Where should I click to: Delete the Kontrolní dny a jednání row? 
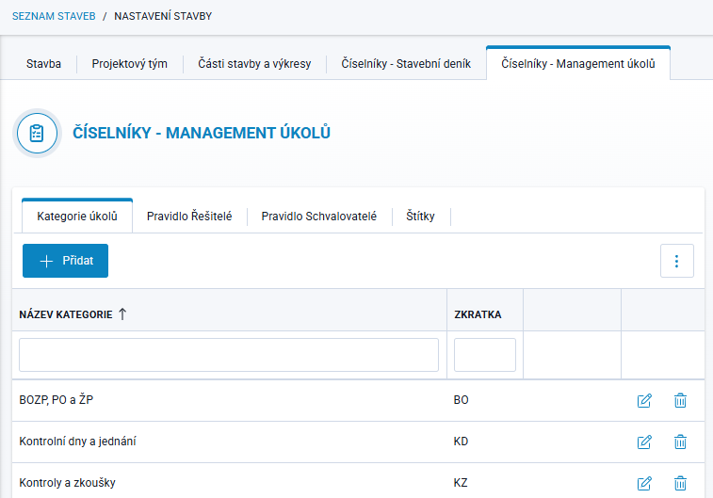tap(680, 442)
